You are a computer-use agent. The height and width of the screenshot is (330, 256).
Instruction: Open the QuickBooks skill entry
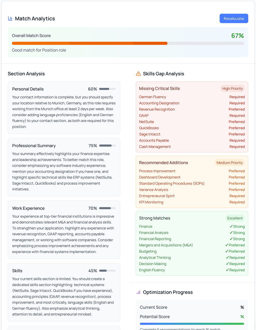pyautogui.click(x=149, y=128)
